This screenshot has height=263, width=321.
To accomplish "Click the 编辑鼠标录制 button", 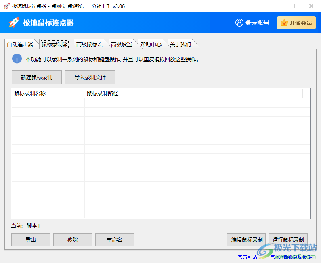I will (246, 240).
